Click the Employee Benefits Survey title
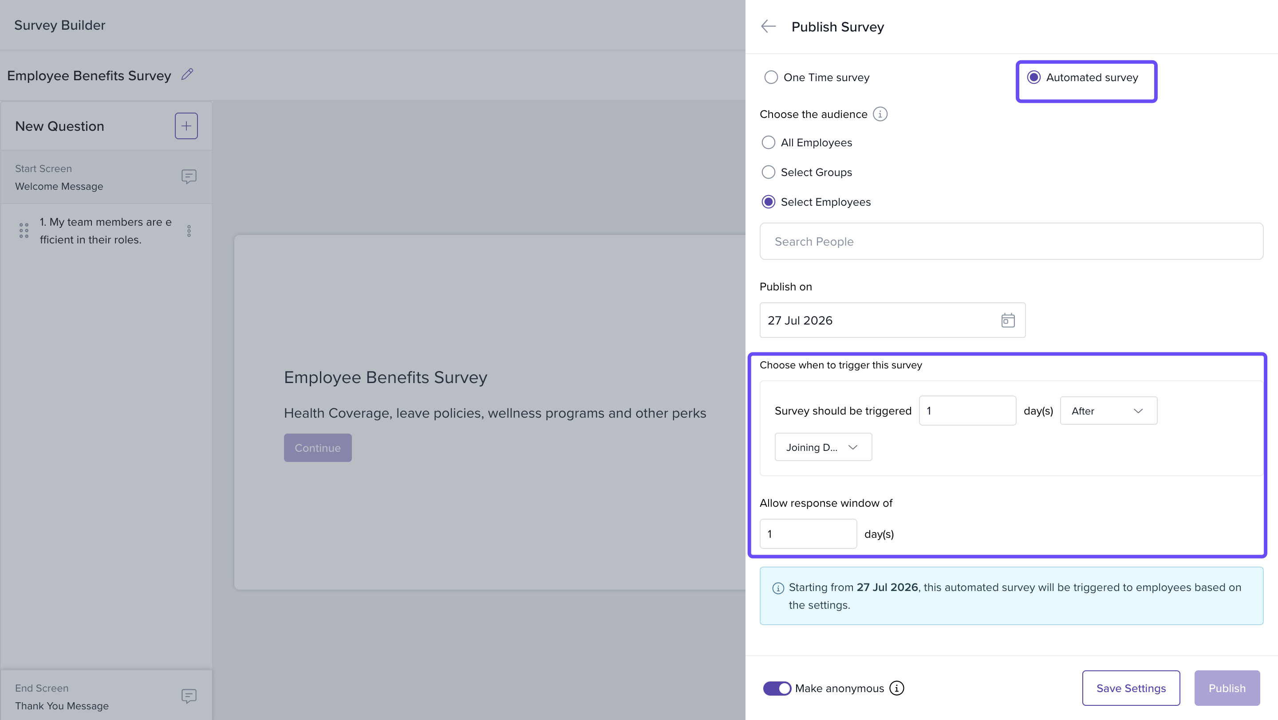1278x720 pixels. click(x=89, y=75)
